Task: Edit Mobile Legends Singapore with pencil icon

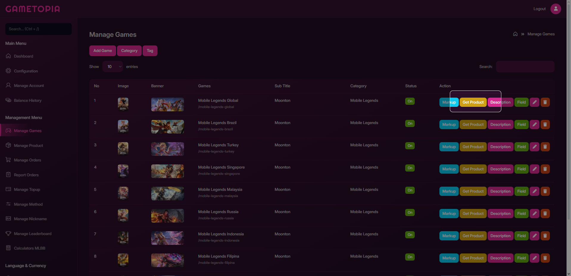Action: 534,169
